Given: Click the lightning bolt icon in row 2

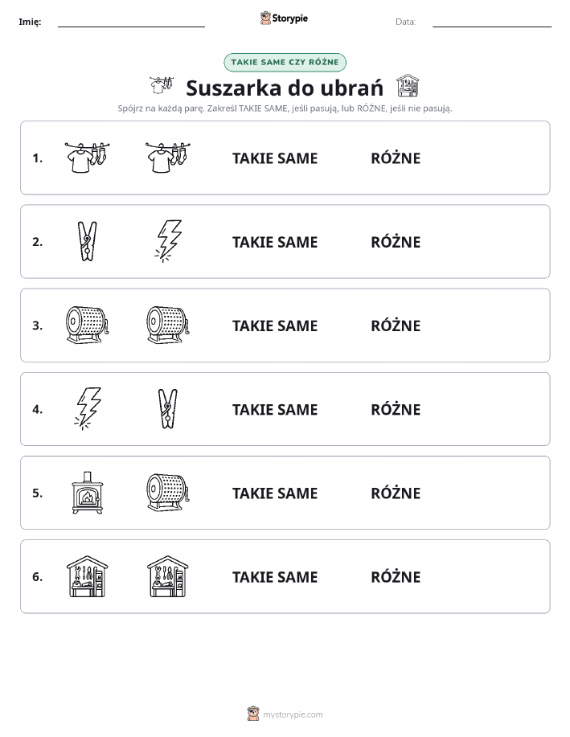Looking at the screenshot, I should click(168, 241).
